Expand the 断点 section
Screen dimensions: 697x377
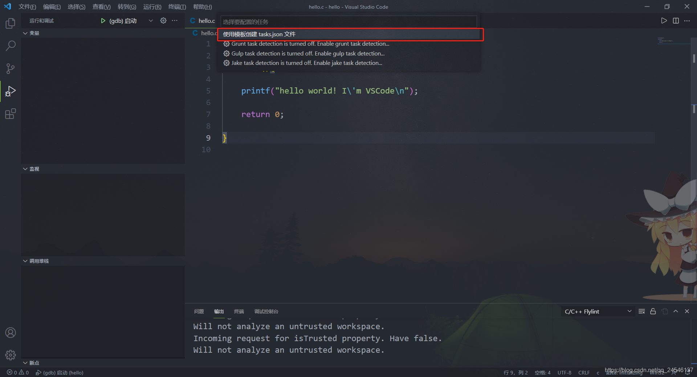pyautogui.click(x=103, y=363)
